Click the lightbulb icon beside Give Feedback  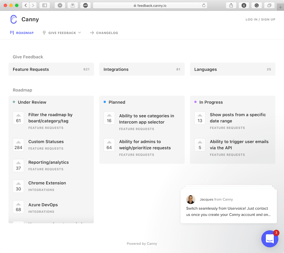(44, 33)
